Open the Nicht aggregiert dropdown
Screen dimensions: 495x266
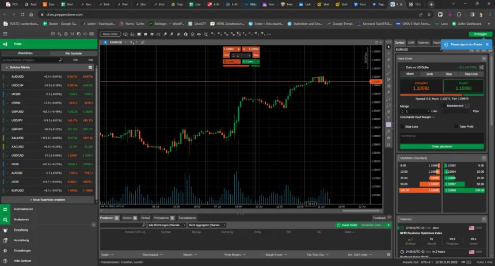click(x=207, y=225)
